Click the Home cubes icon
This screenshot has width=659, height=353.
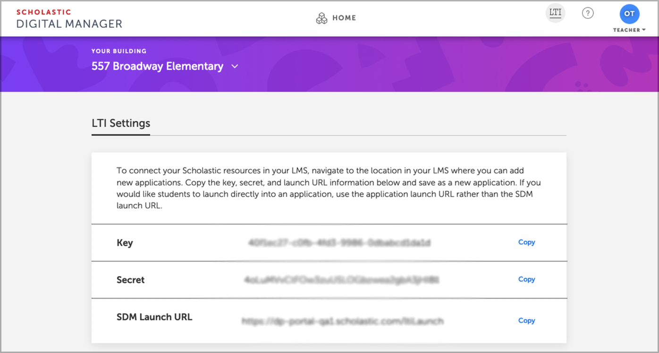(321, 18)
